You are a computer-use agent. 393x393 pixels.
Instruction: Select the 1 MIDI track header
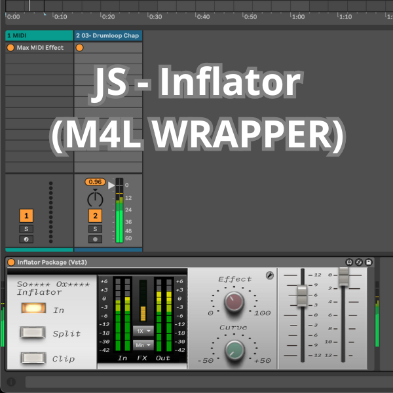38,35
